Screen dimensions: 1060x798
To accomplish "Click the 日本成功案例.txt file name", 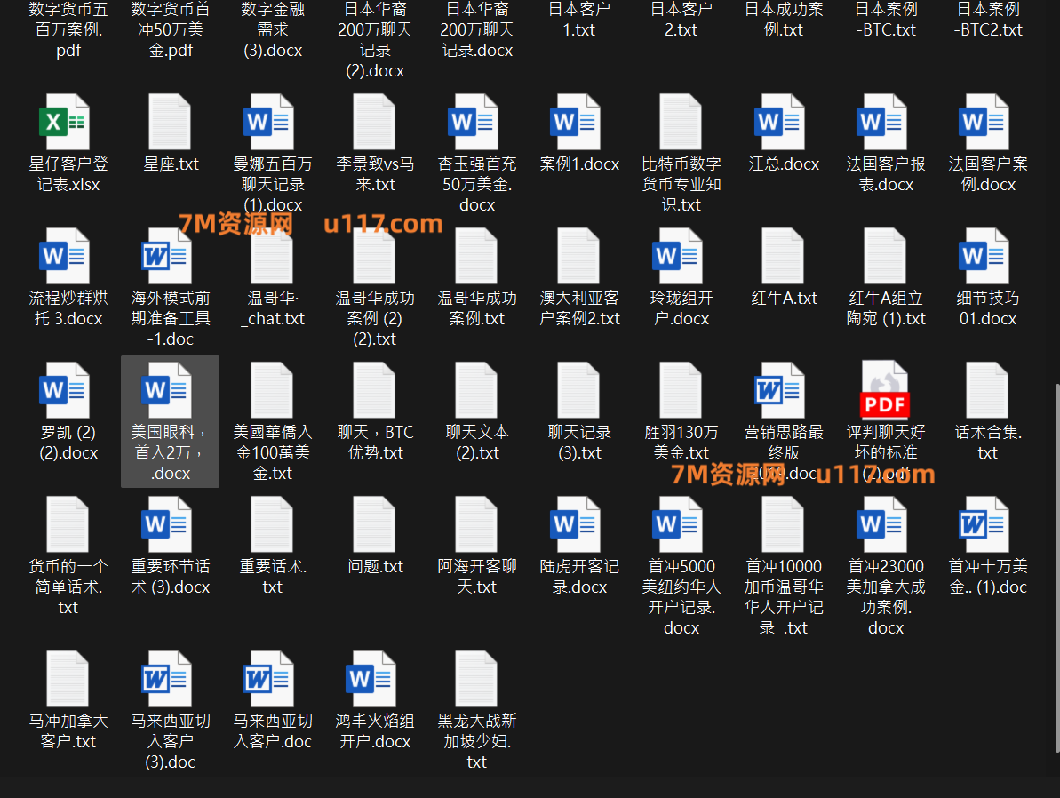I will 783,20.
